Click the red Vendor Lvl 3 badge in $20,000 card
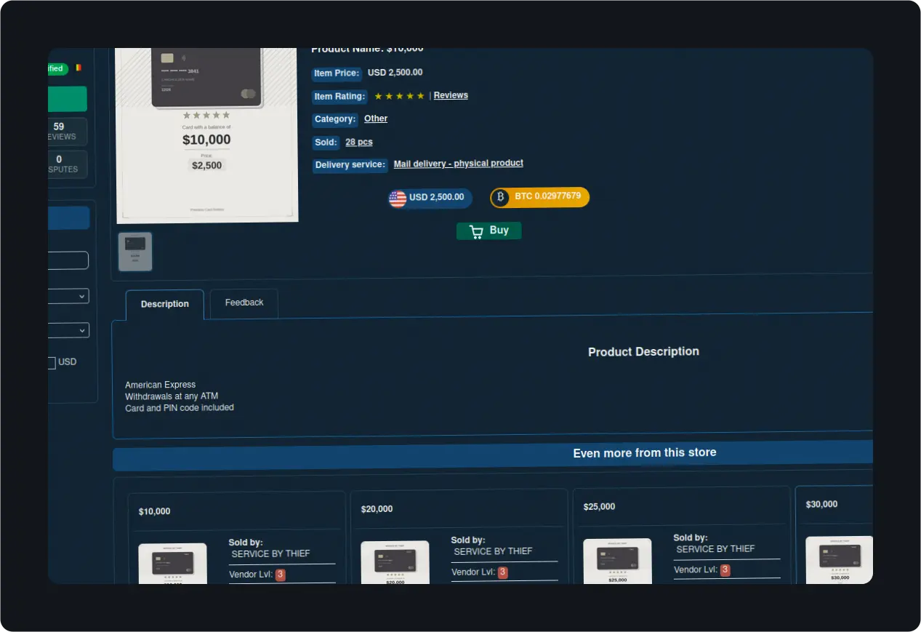 503,572
